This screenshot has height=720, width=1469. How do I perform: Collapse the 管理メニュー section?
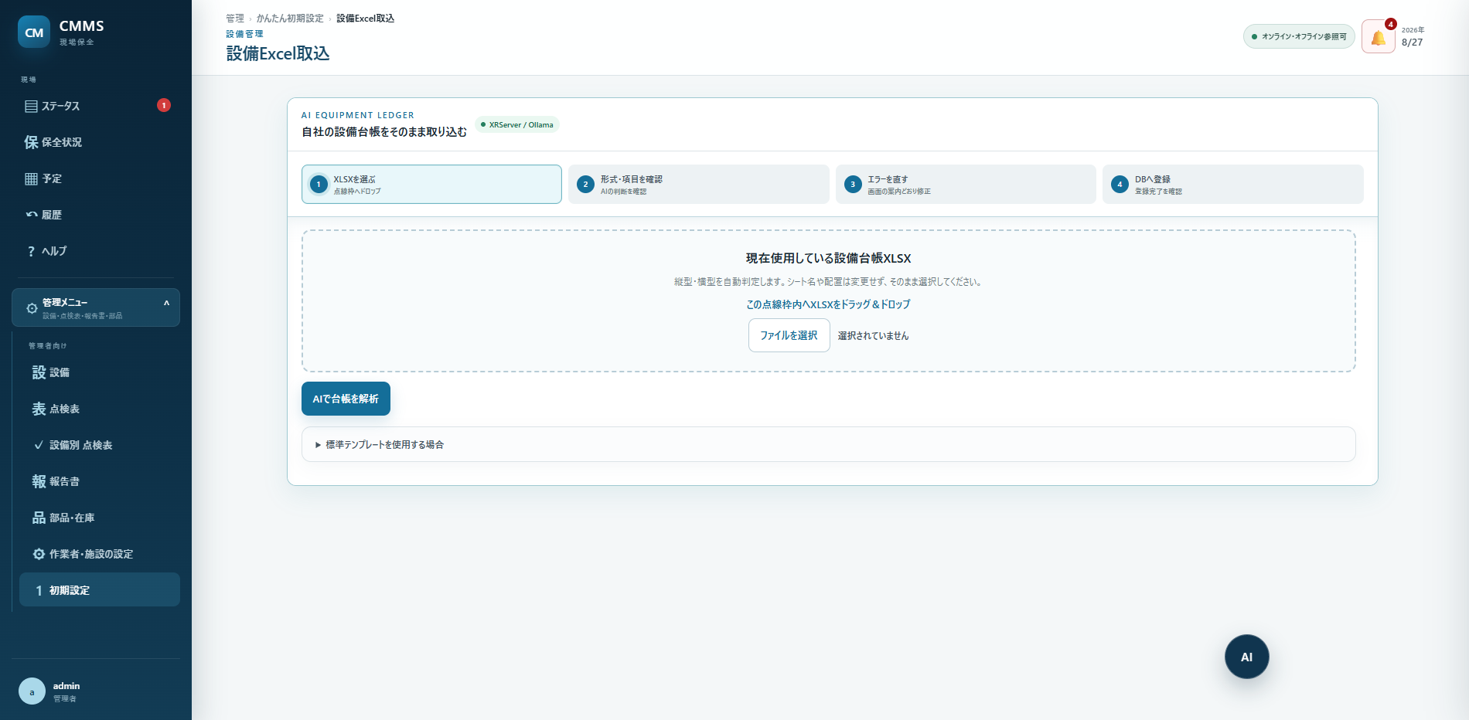(96, 307)
